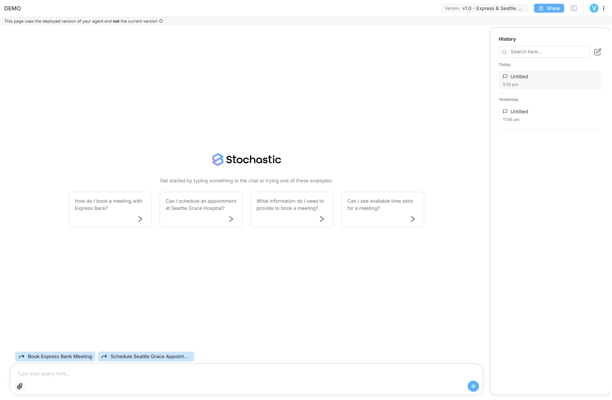The width and height of the screenshot is (612, 400).
Task: Click Book Express Bank Meeting quick action
Action: (x=55, y=356)
